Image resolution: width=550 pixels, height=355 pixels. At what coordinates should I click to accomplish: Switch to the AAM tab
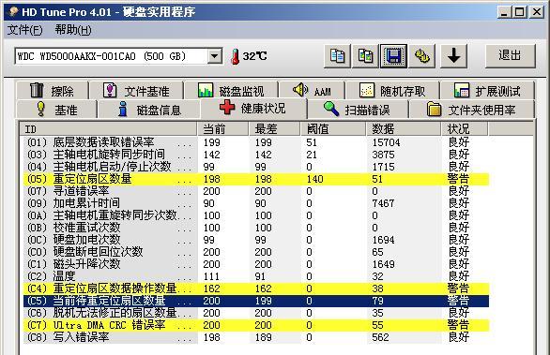(312, 91)
